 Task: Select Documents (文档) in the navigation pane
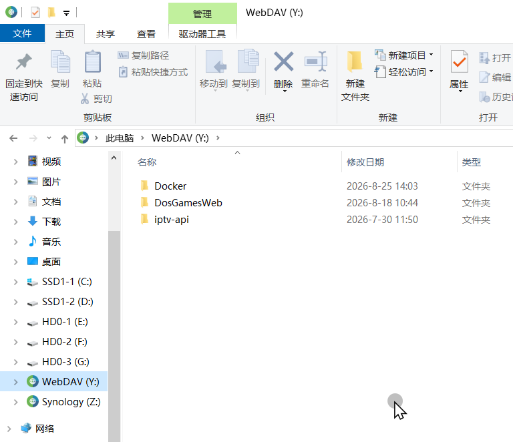[x=51, y=202]
